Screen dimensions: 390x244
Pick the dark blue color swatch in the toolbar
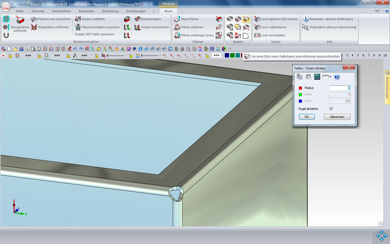(227, 55)
